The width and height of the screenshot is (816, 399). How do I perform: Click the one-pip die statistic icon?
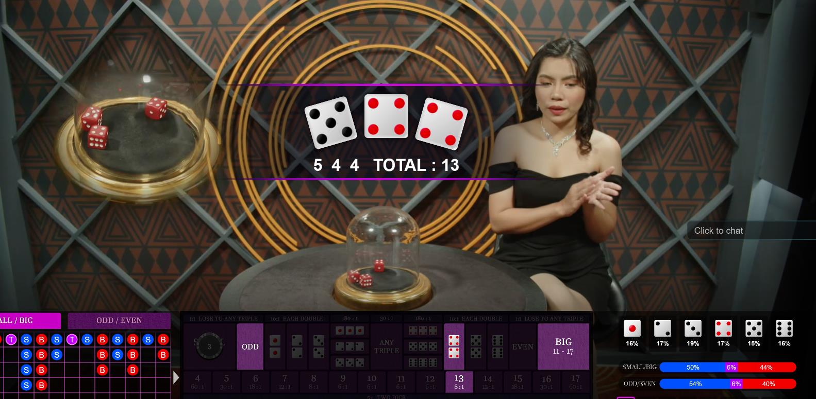(632, 328)
